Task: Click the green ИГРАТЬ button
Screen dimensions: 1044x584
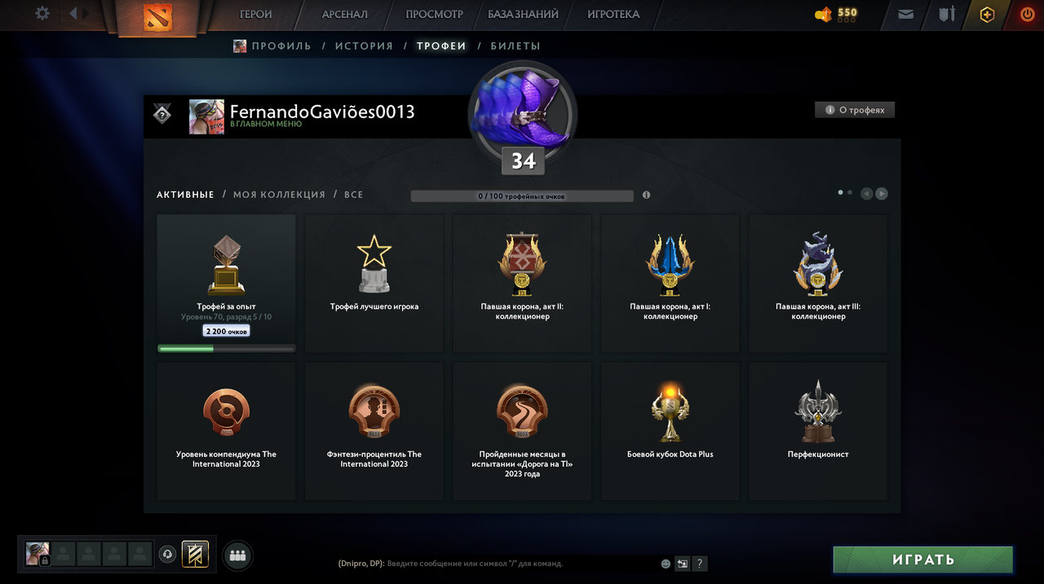Action: click(x=923, y=560)
